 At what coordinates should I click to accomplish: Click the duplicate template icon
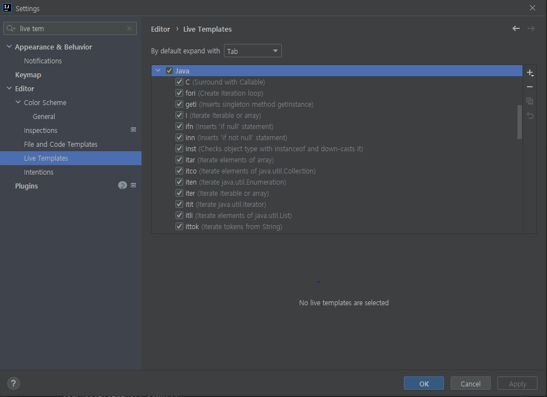530,101
